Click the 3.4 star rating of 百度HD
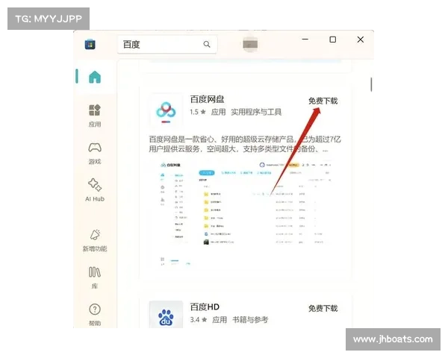448x358 pixels. [x=199, y=319]
